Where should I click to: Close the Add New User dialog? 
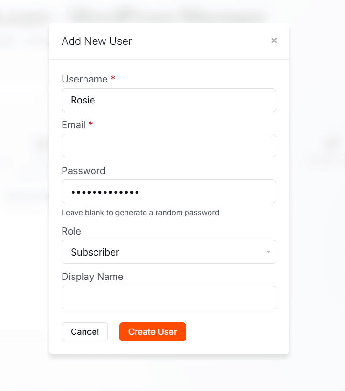[x=274, y=41]
